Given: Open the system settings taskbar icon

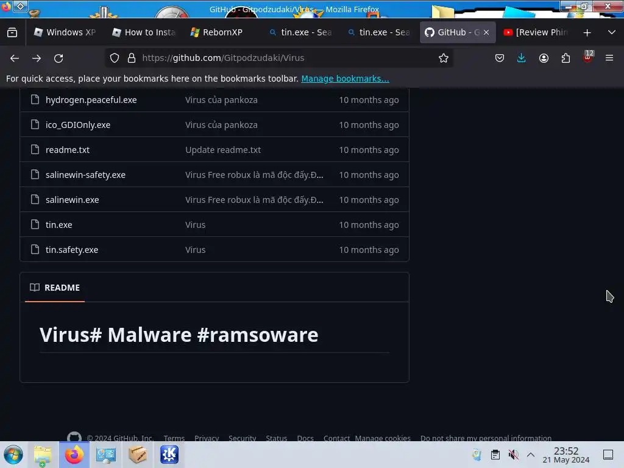Looking at the screenshot, I should click(106, 455).
